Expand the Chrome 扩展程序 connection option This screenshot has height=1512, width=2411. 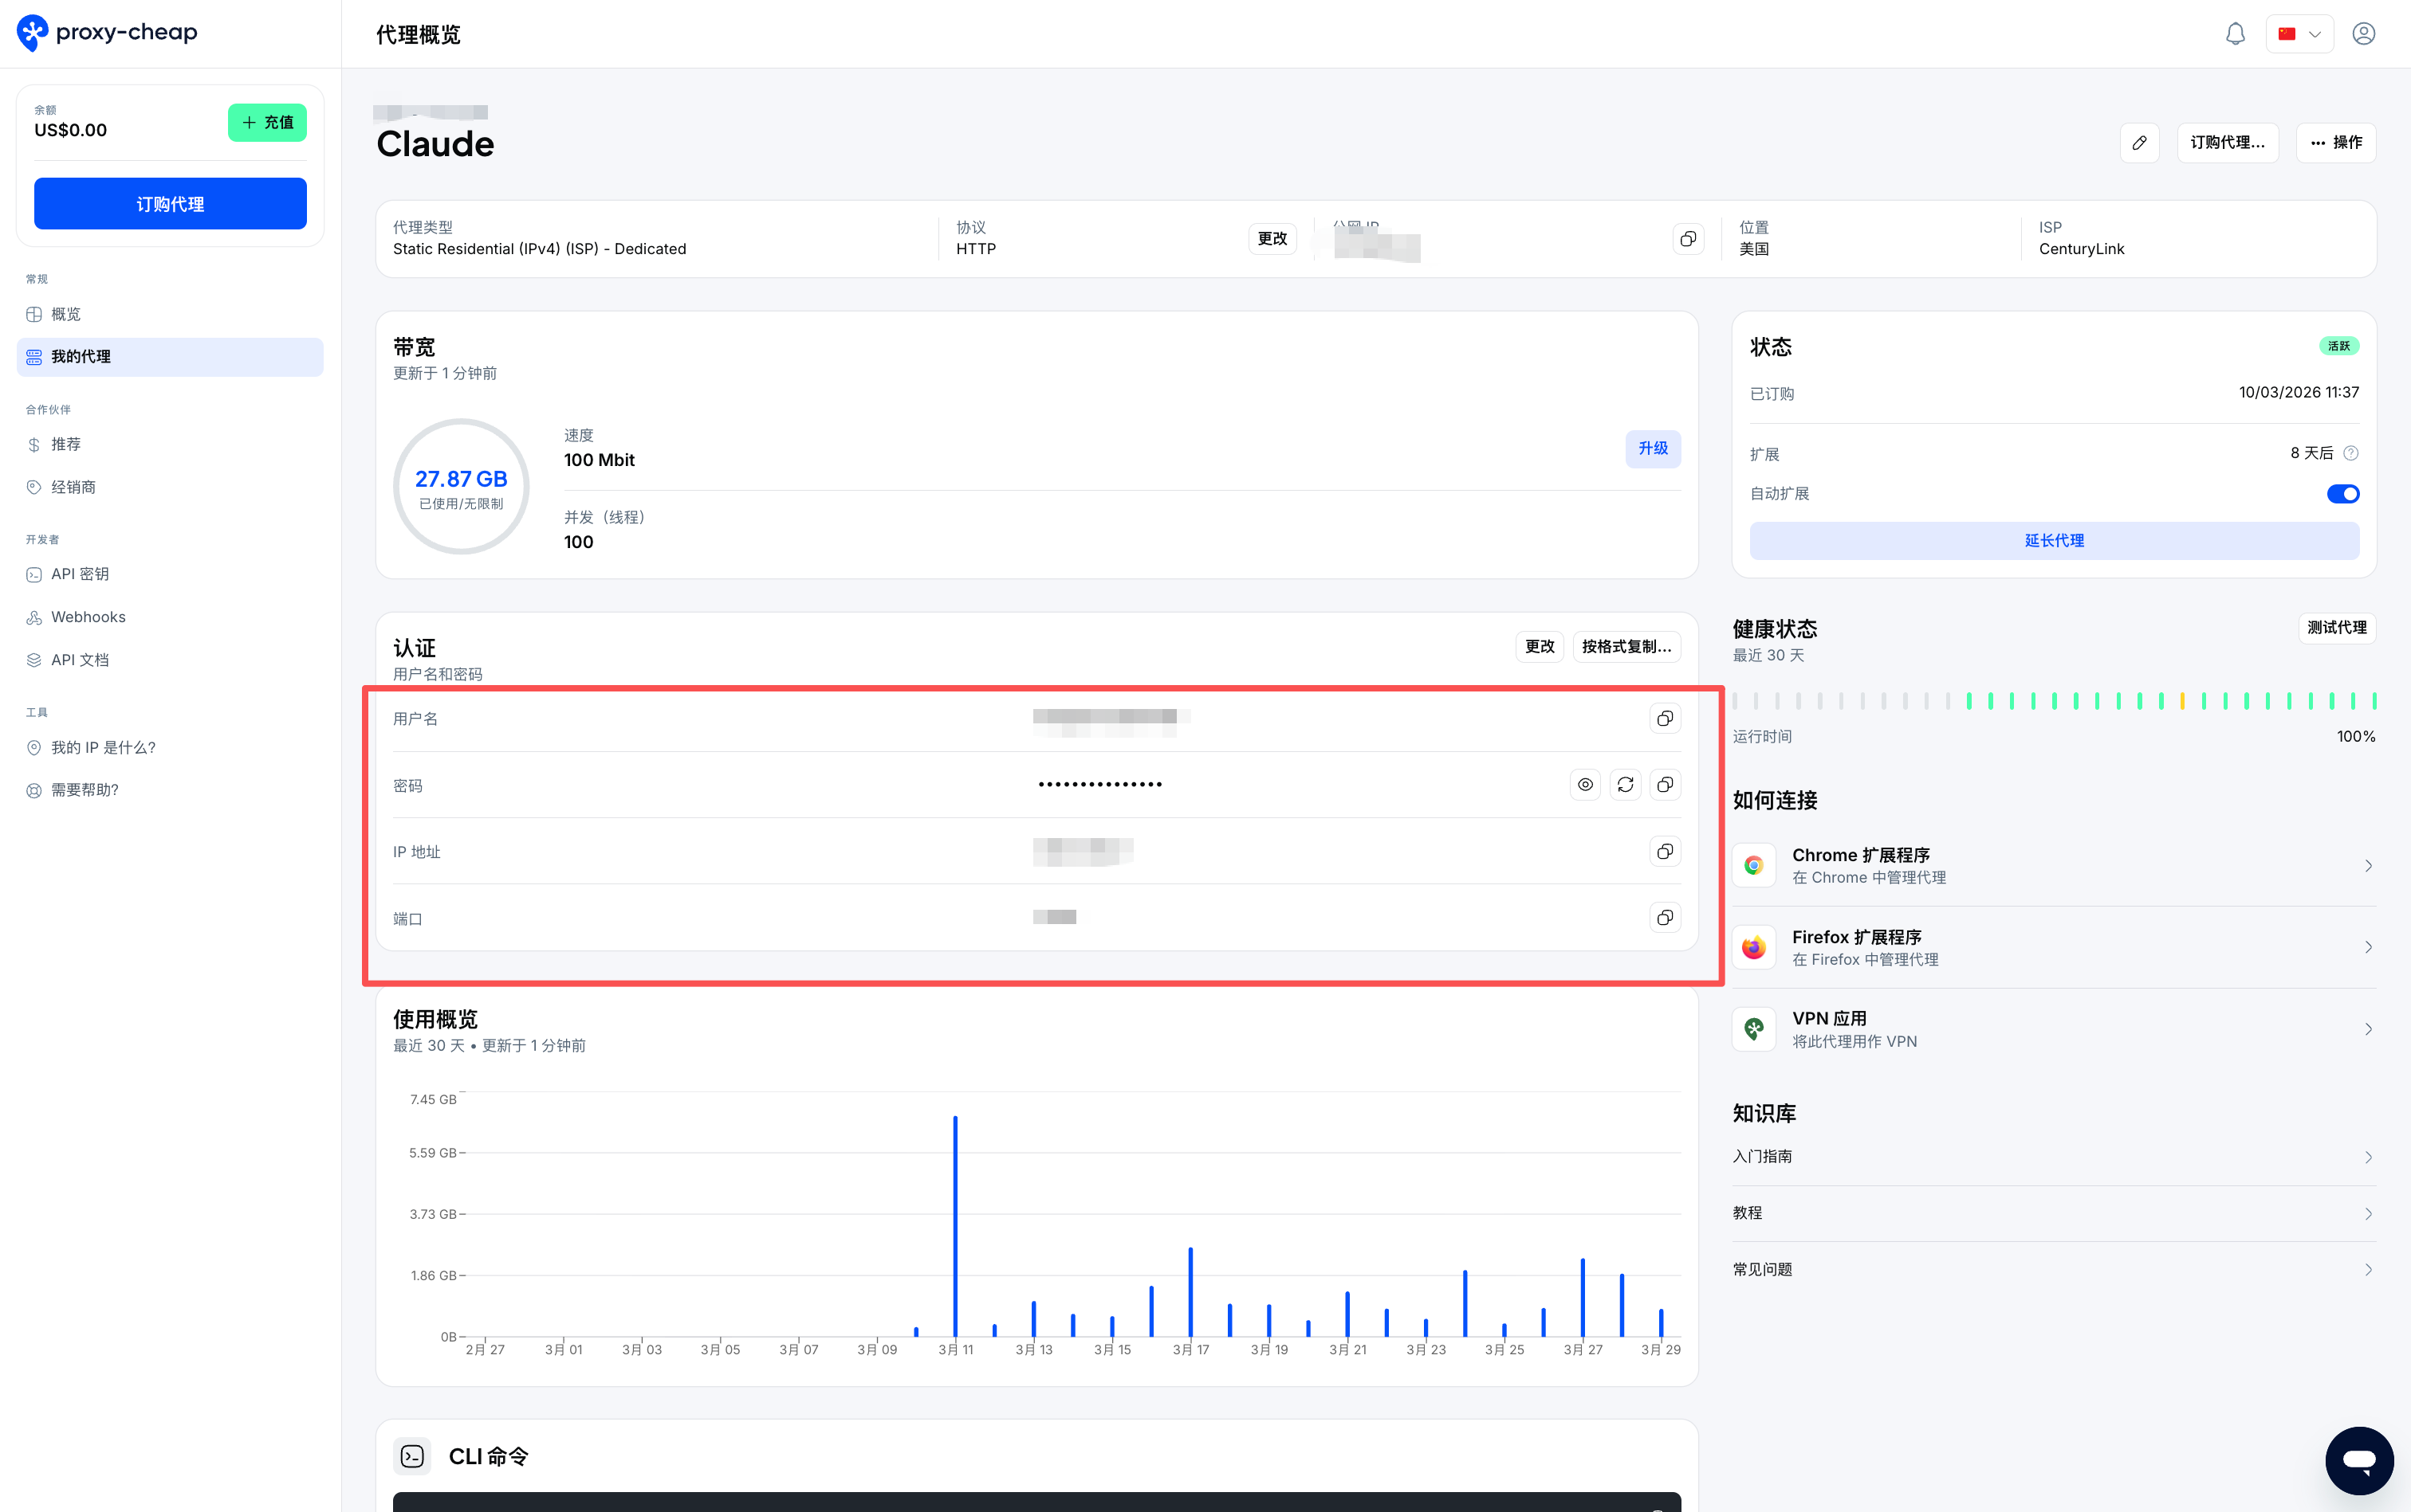2053,866
